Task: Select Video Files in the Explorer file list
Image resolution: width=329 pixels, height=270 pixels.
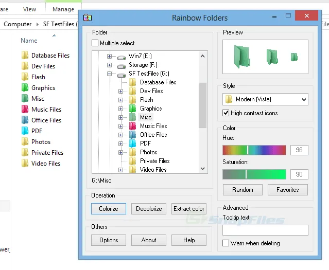Action: pyautogui.click(x=46, y=164)
